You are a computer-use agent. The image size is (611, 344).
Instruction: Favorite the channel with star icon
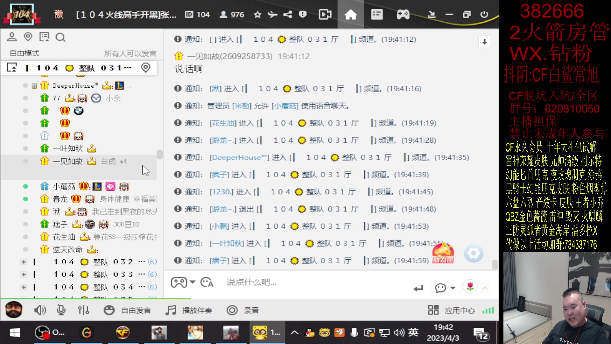(x=257, y=14)
